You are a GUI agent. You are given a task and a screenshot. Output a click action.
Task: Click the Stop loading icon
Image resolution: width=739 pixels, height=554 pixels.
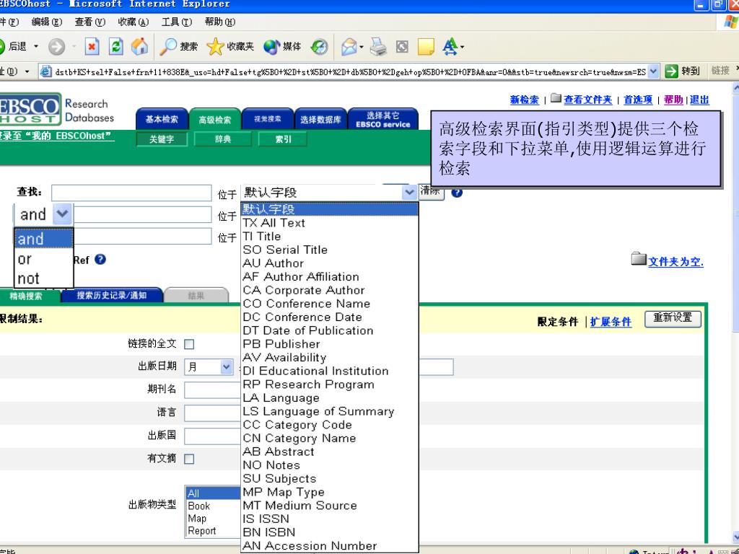tap(92, 47)
